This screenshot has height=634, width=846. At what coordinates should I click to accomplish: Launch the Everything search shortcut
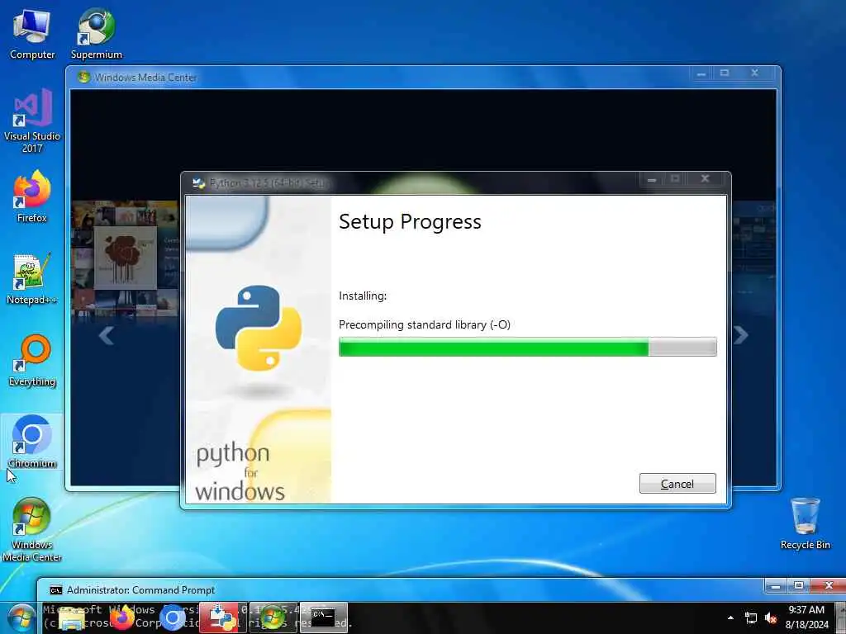pos(32,360)
